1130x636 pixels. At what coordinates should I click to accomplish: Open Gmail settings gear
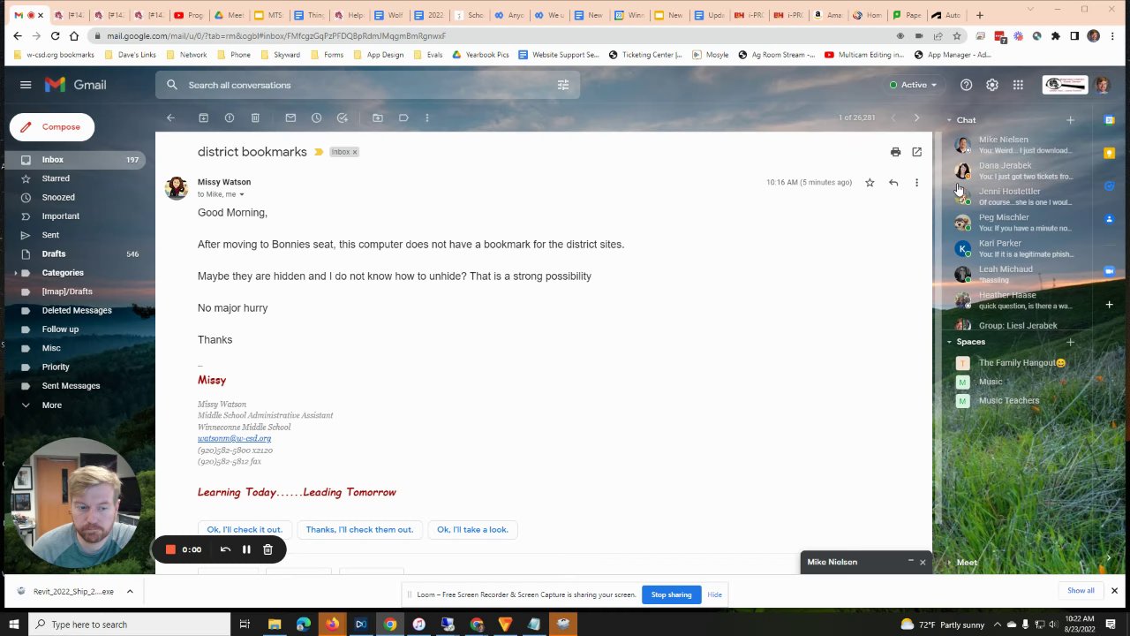[x=992, y=85]
